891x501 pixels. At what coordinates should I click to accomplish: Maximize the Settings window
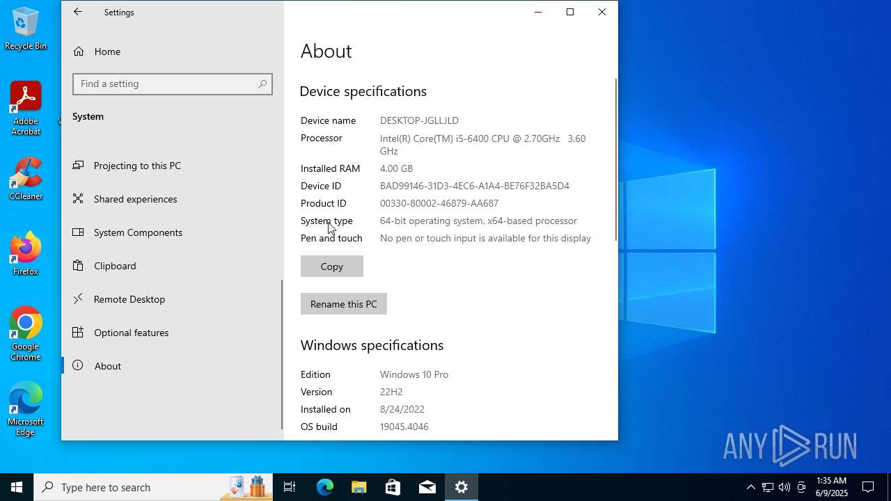pos(570,12)
